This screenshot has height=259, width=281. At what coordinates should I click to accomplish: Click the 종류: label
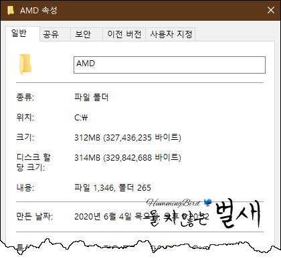click(25, 98)
